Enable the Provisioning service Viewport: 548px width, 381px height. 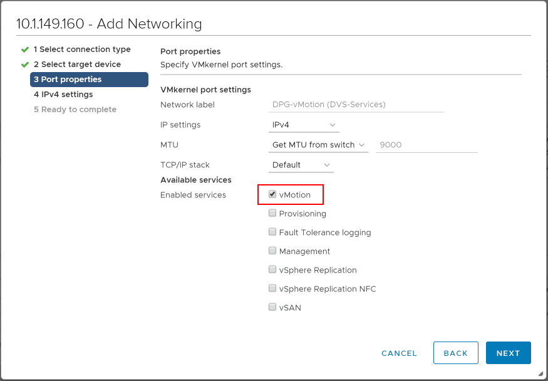click(272, 212)
